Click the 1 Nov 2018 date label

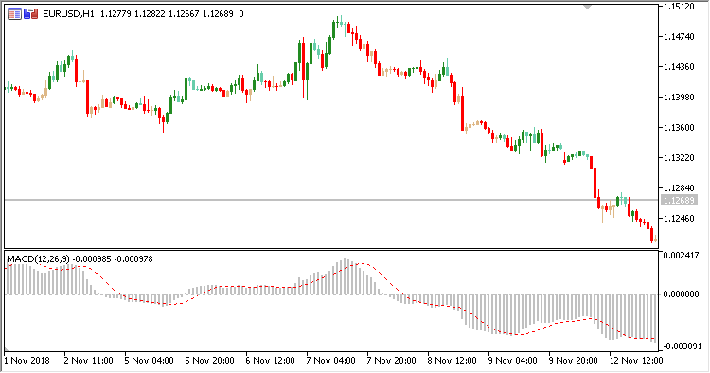(x=27, y=361)
